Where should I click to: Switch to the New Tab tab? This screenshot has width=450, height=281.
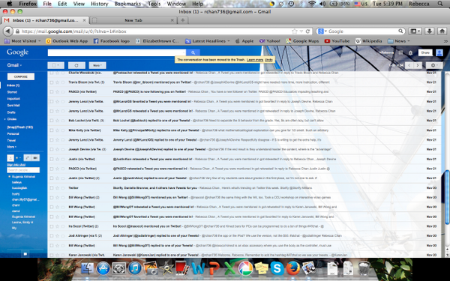tap(133, 20)
